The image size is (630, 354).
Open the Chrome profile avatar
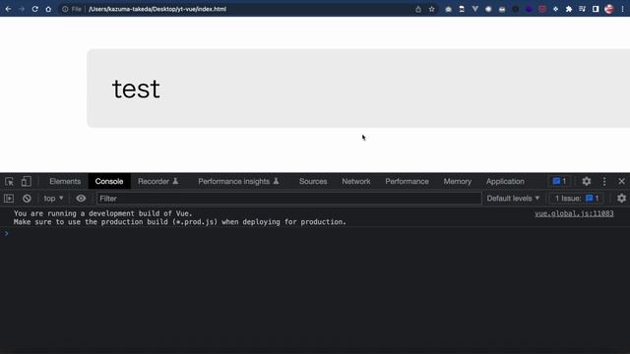point(609,9)
